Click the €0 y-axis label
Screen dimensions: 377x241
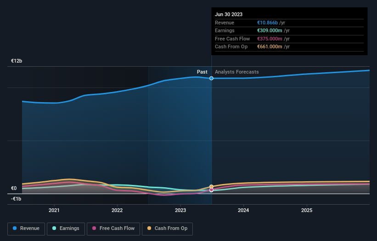click(14, 188)
